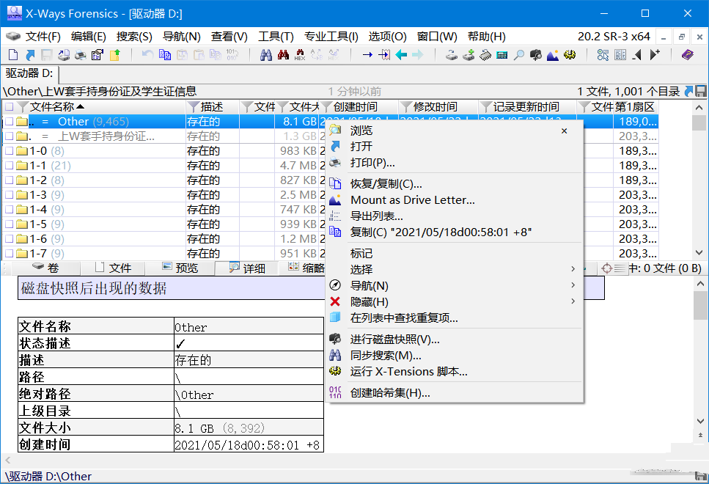
Task: Close the context menu with its X
Action: (x=565, y=131)
